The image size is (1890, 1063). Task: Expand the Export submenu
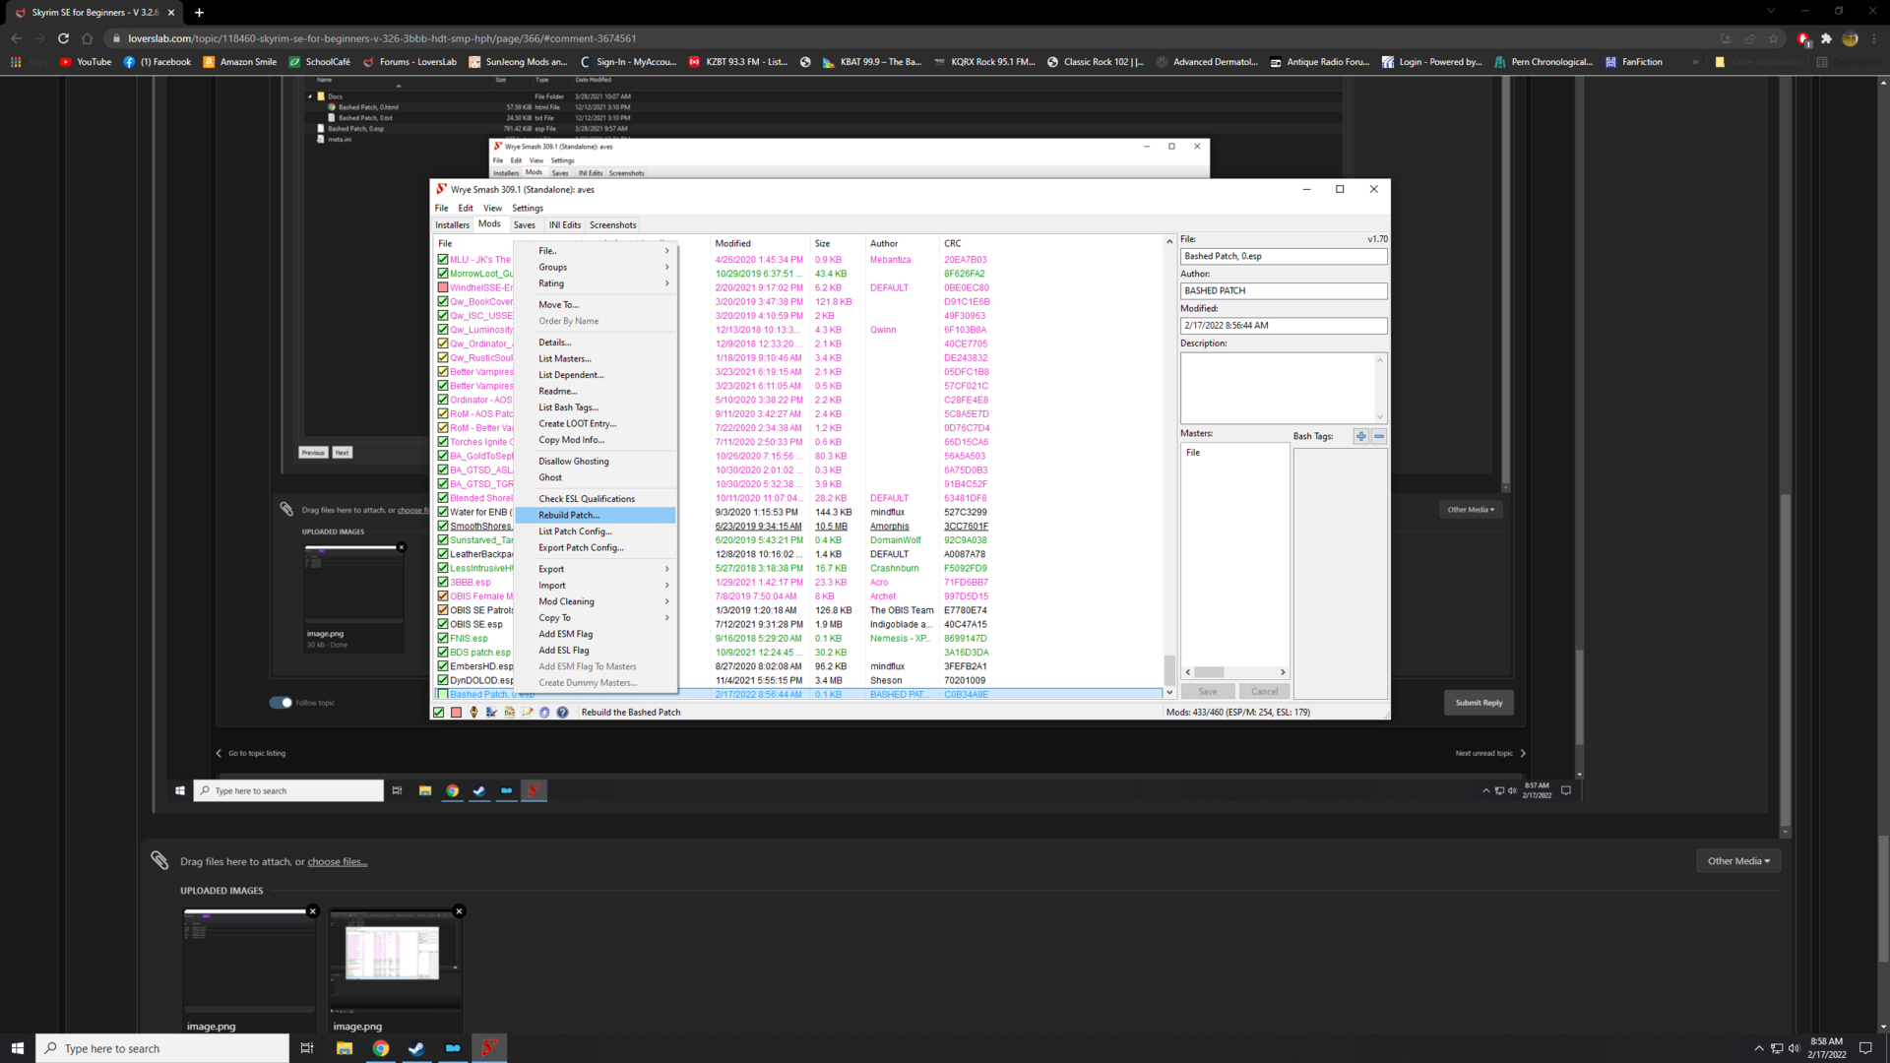click(595, 569)
